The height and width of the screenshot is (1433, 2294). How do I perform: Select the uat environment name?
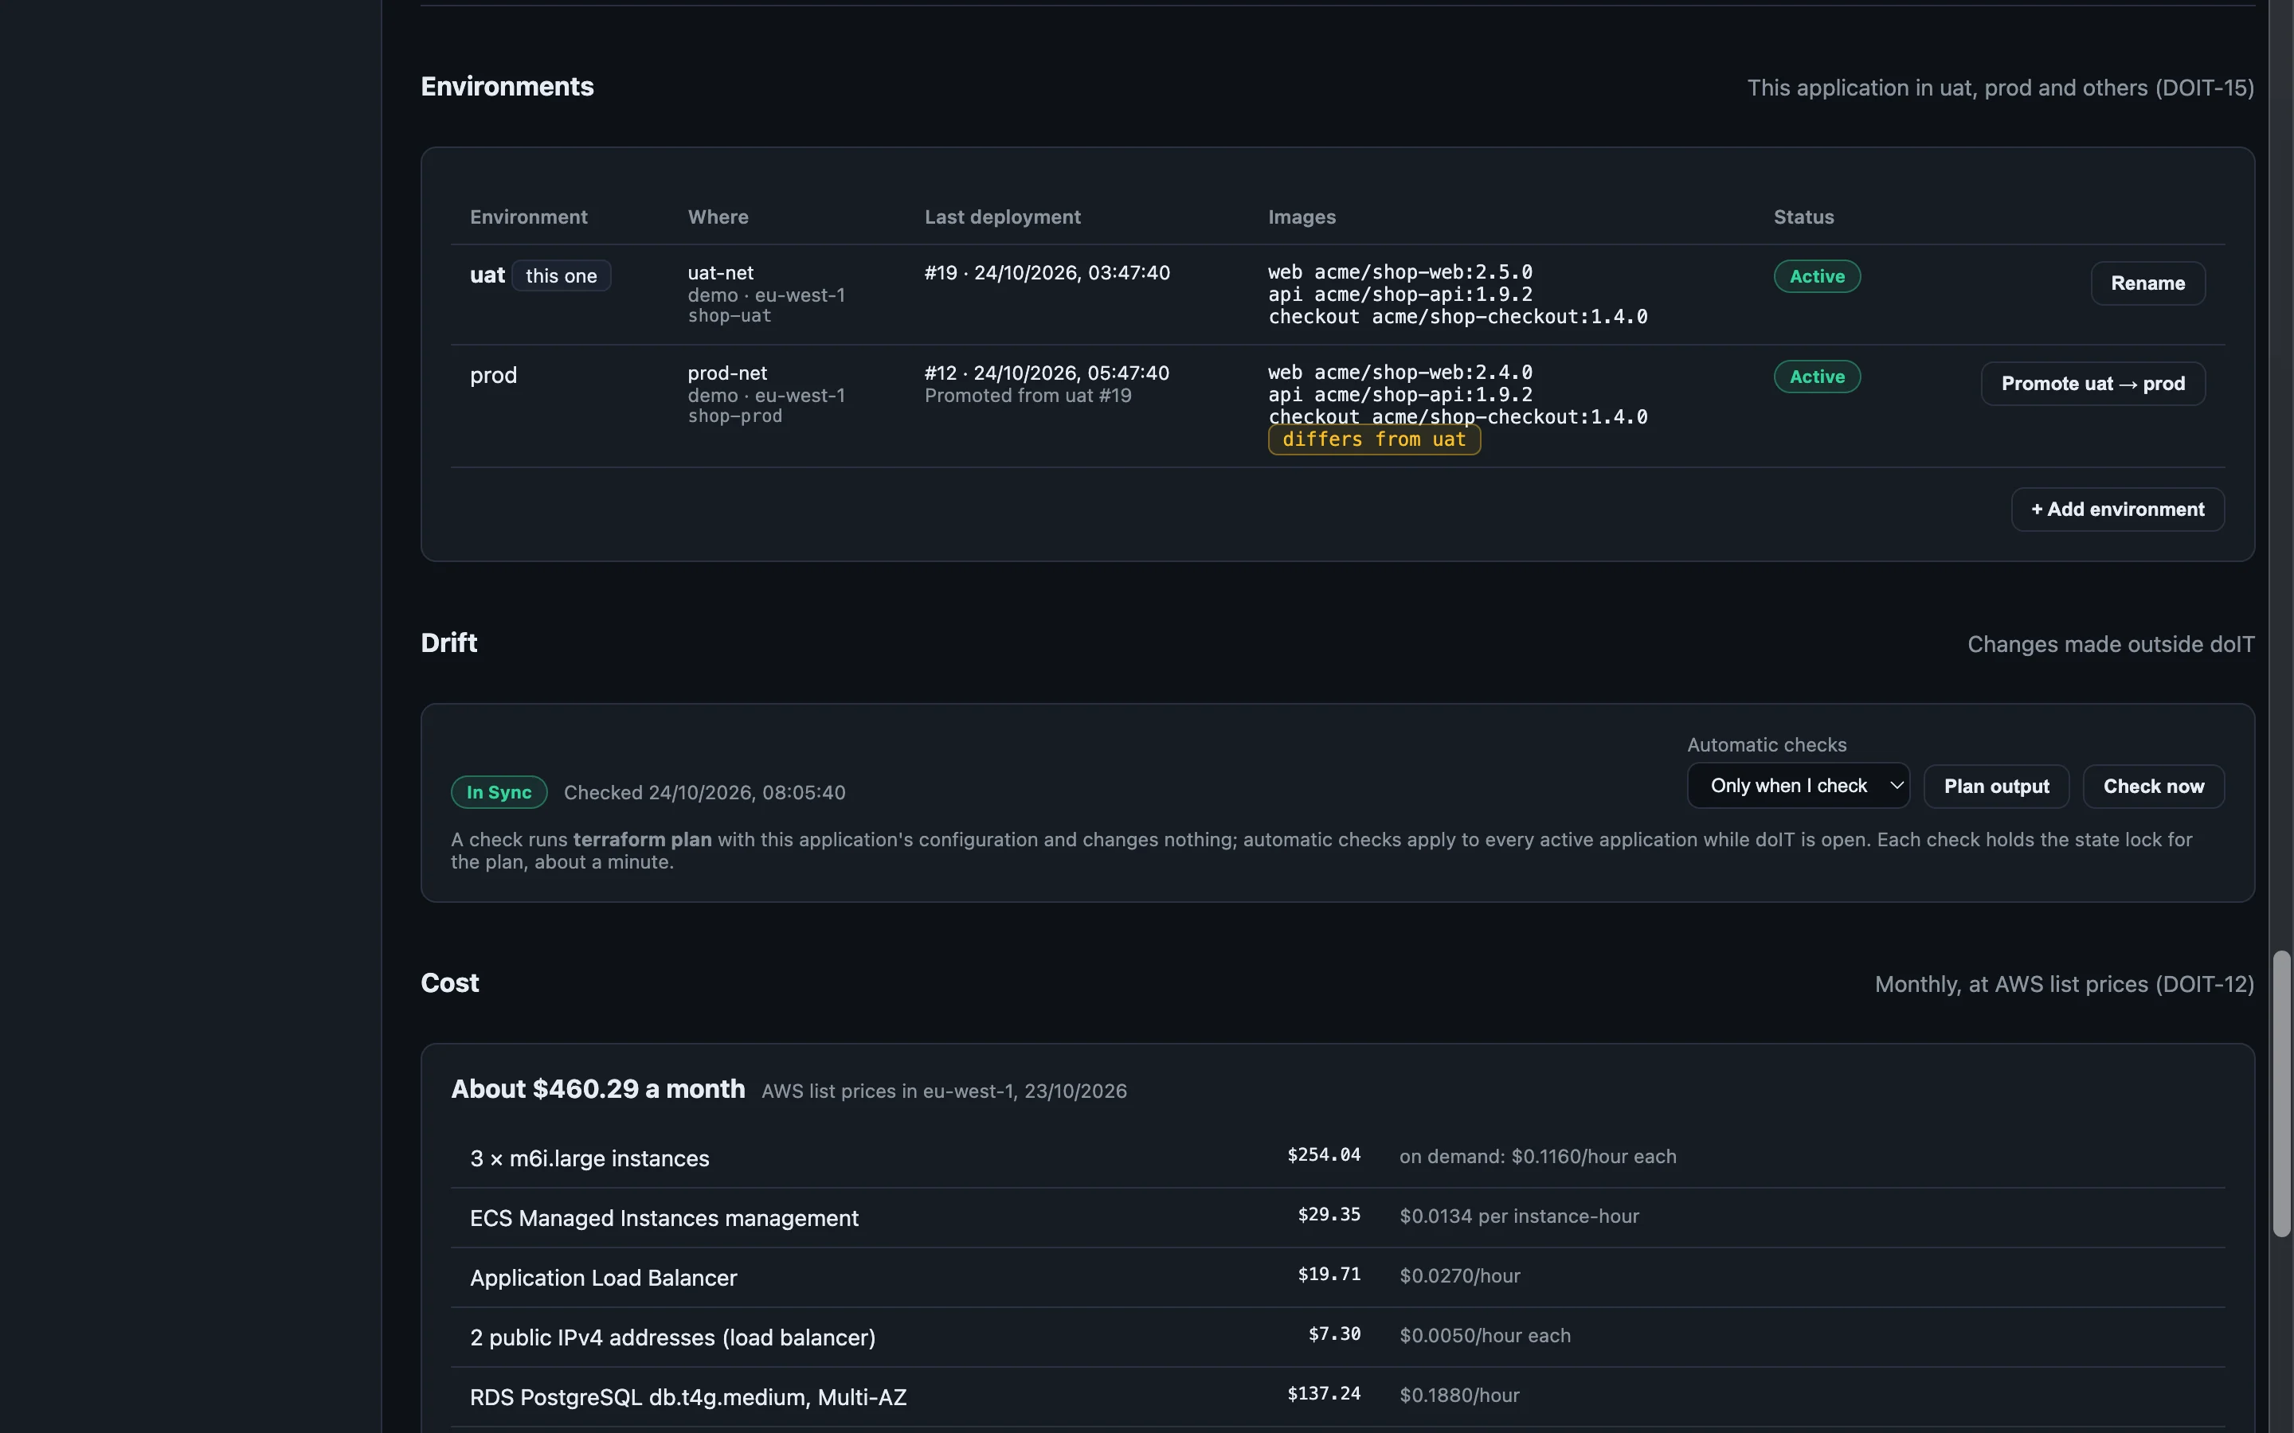487,275
